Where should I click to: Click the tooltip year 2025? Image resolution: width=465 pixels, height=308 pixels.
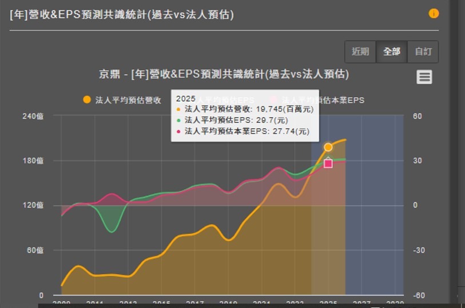pos(186,99)
